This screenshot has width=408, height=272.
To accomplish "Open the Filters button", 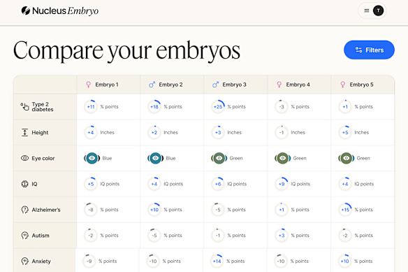I will tap(369, 50).
